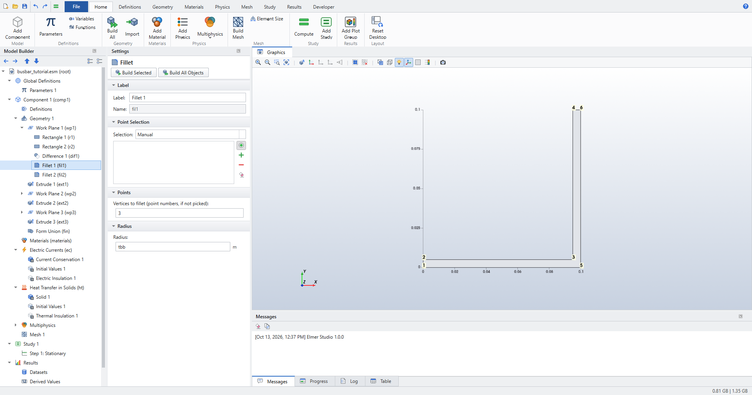Click the Variables button in the ribbon
The width and height of the screenshot is (752, 395).
pyautogui.click(x=81, y=19)
